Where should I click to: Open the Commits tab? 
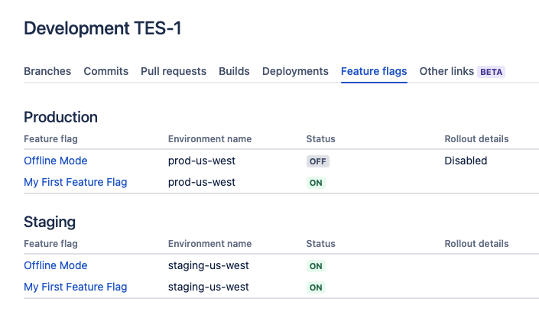106,71
